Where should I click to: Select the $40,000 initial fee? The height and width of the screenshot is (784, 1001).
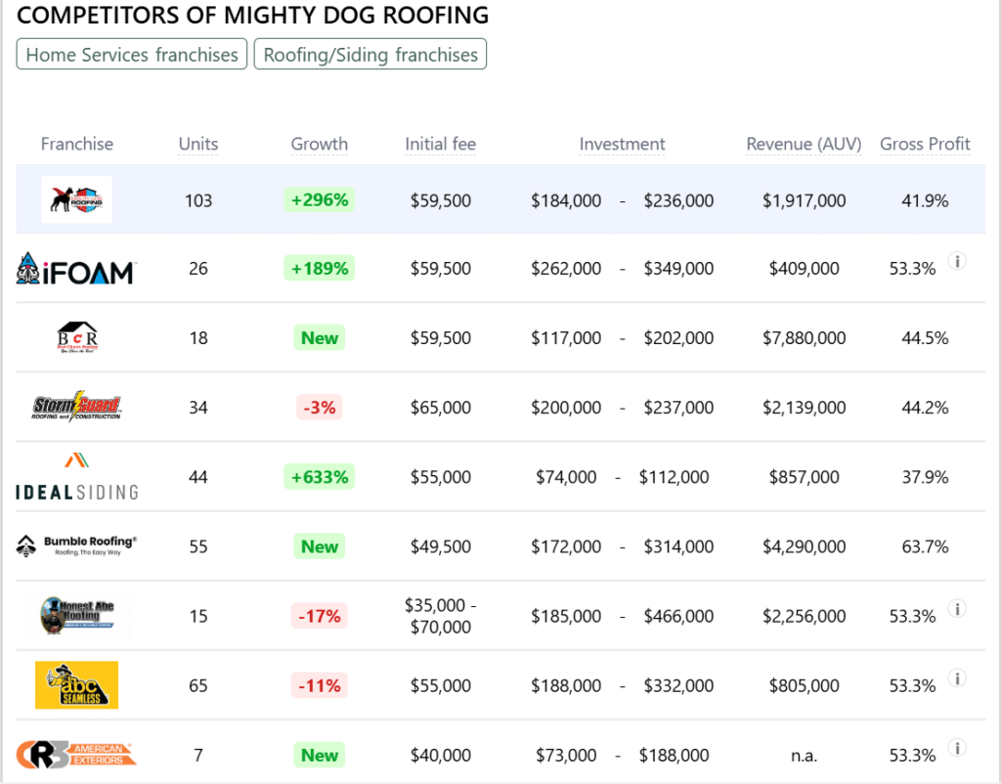[441, 756]
